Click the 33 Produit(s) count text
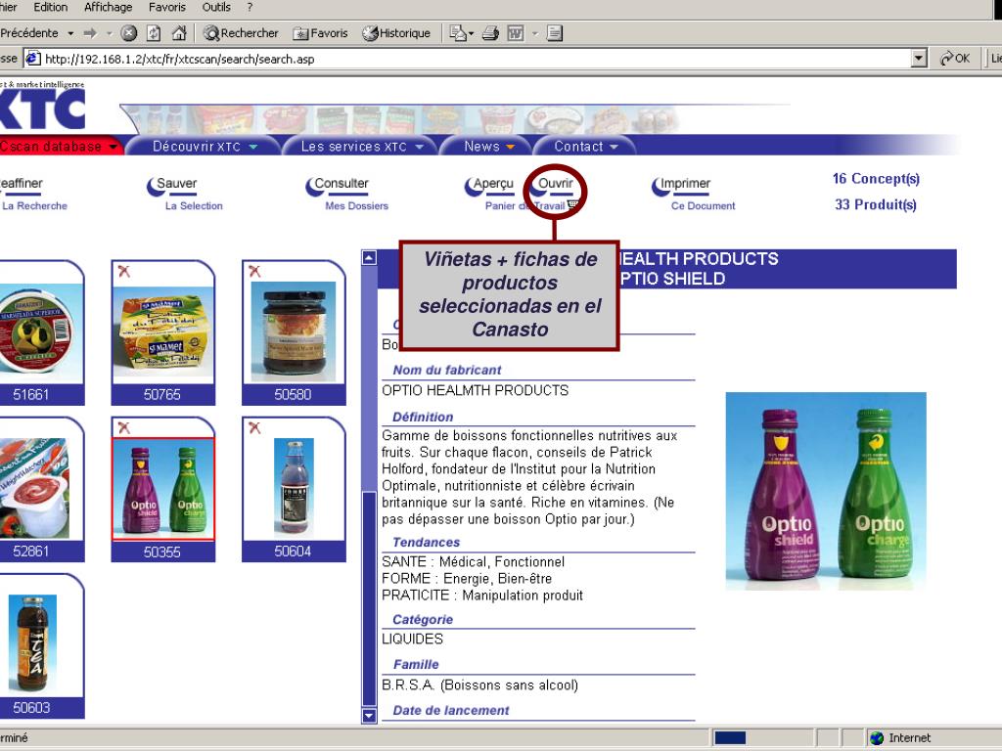Screen dimensions: 1002x751 click(x=876, y=204)
